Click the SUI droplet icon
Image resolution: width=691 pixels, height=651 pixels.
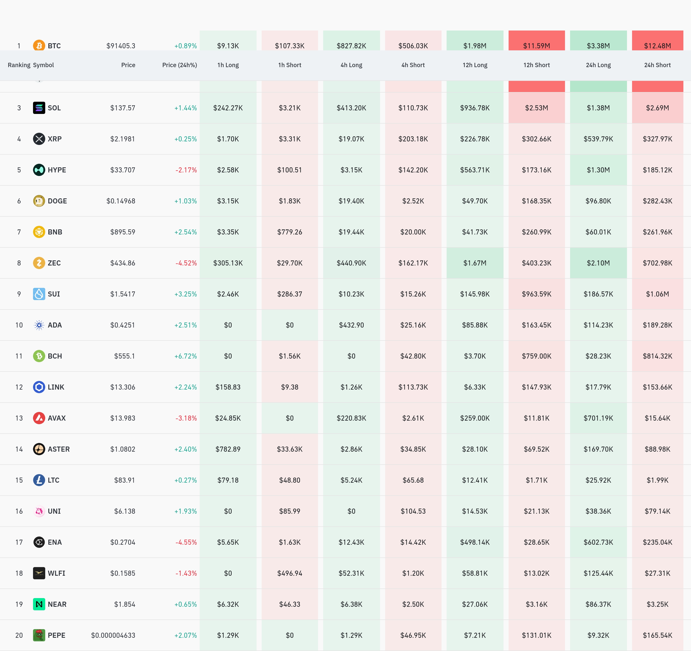[x=39, y=294]
